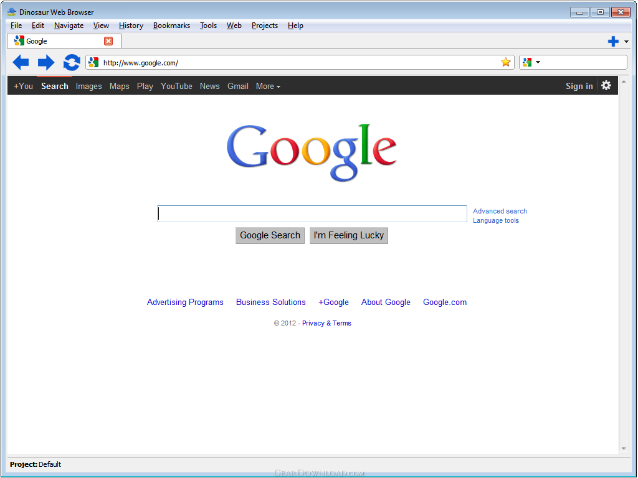This screenshot has width=638, height=478.
Task: Open the File menu
Action: (x=16, y=26)
